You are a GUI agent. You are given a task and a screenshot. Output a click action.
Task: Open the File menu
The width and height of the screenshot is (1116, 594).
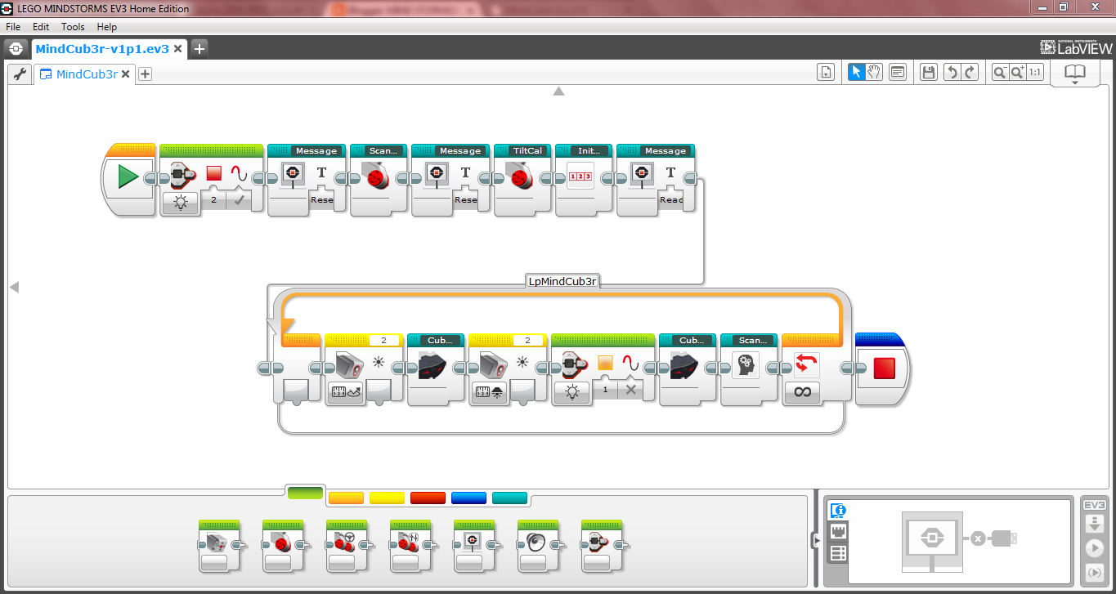pyautogui.click(x=13, y=27)
